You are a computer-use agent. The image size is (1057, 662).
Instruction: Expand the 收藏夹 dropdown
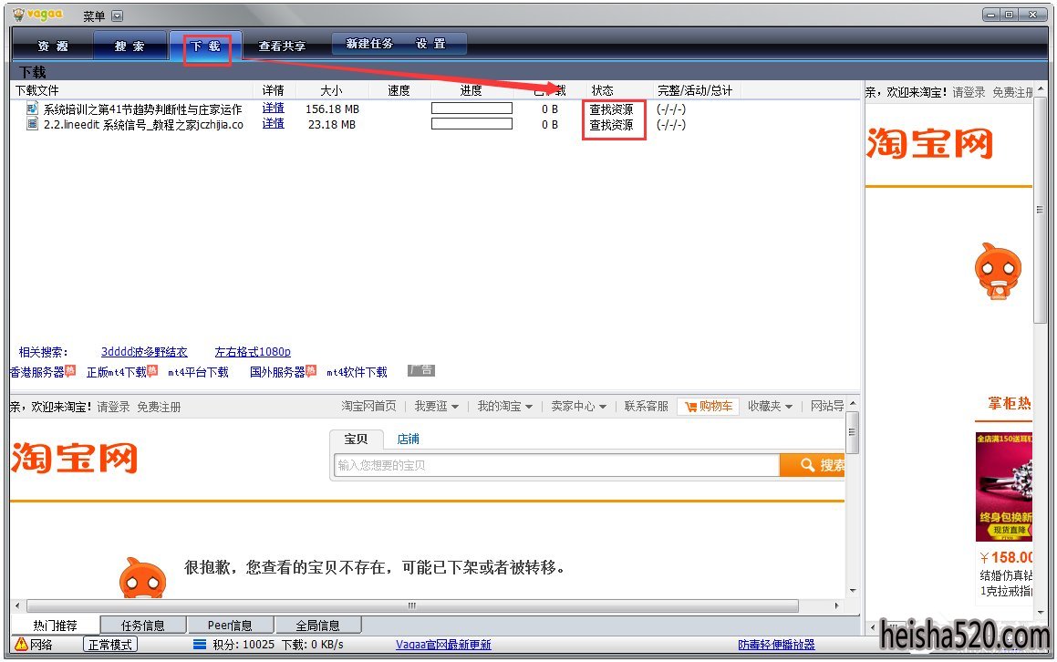point(770,406)
